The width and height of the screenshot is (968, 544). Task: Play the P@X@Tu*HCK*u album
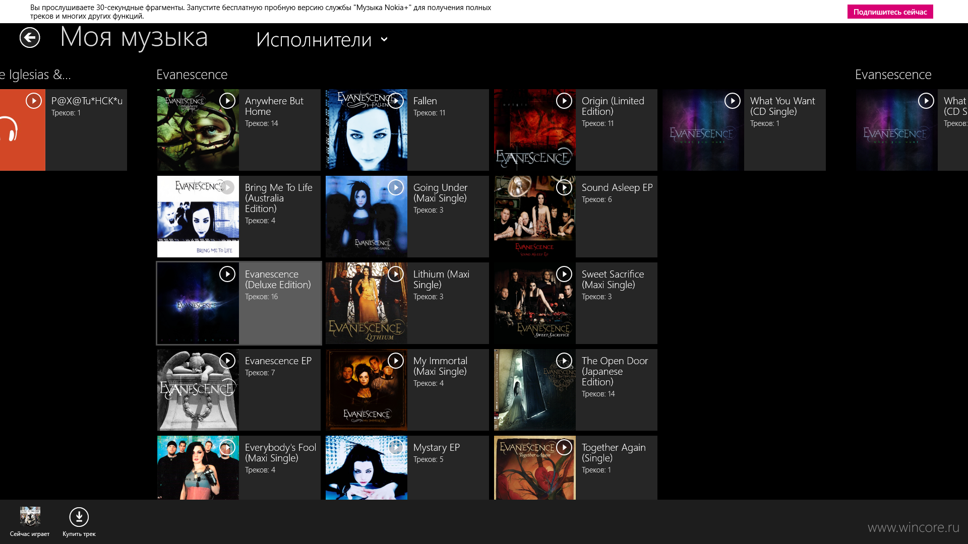pyautogui.click(x=34, y=101)
